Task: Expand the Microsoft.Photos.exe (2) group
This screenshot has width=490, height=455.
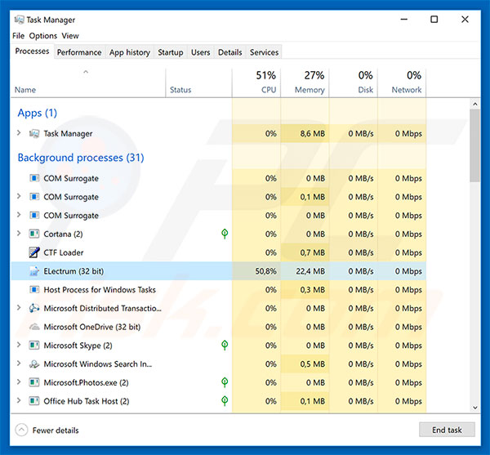Action: pyautogui.click(x=19, y=381)
